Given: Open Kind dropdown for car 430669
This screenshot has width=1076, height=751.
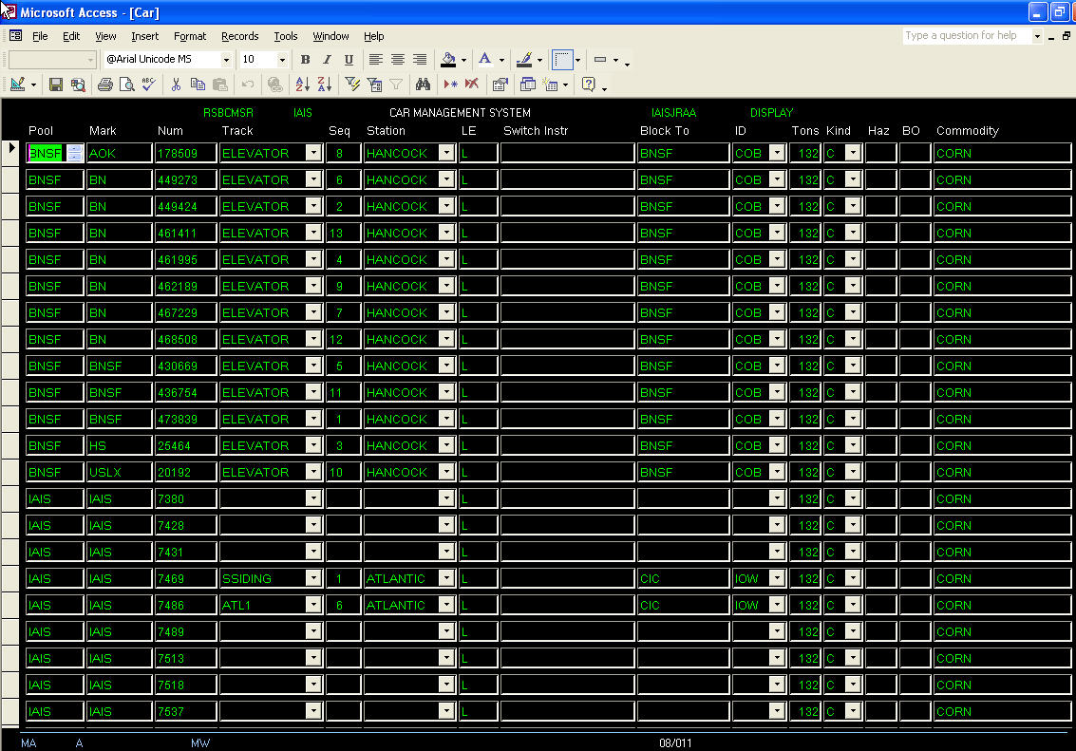Looking at the screenshot, I should click(853, 366).
